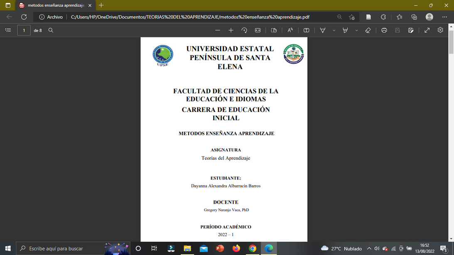This screenshot has height=255, width=454.
Task: Close the metodos enseñanza aprendizaje tab
Action: 90,5
